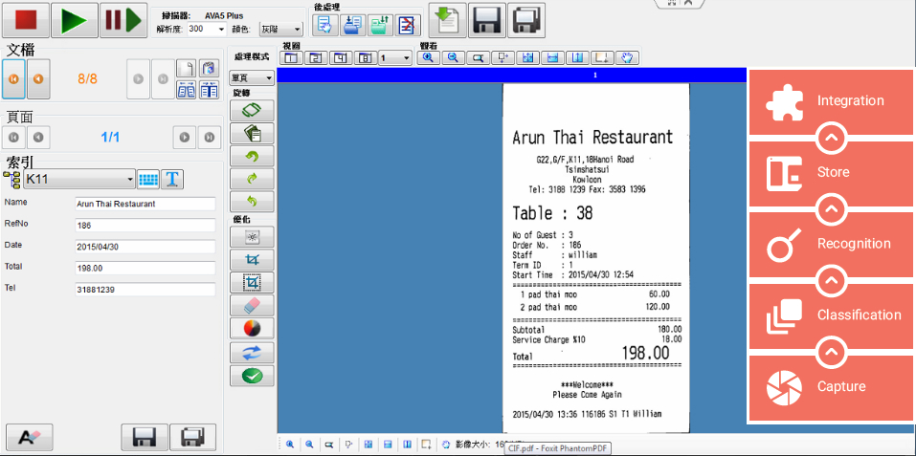916x456 pixels.
Task: Select the hand pan tool in 觀看
Action: [x=627, y=57]
